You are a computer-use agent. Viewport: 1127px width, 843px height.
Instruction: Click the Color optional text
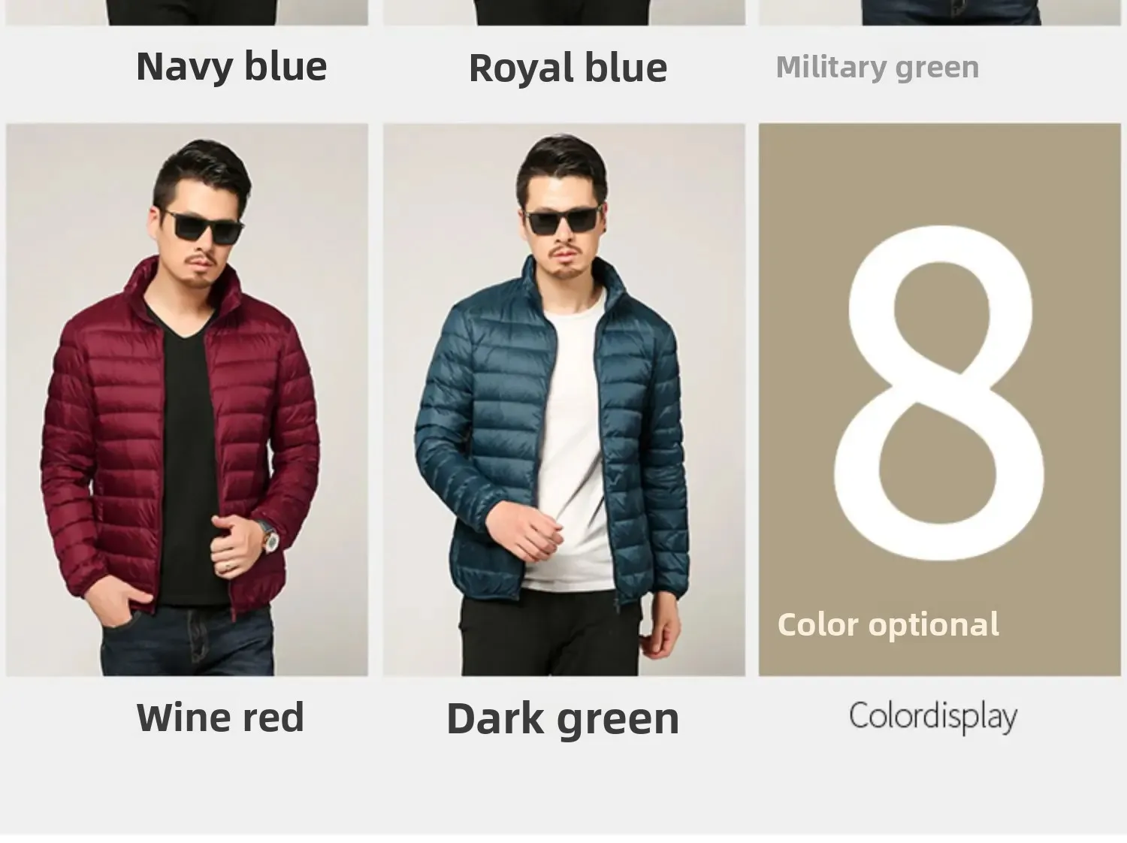(888, 624)
